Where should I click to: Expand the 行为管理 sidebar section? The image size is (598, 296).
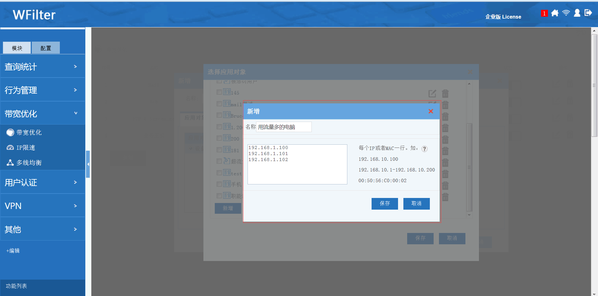[x=43, y=90]
